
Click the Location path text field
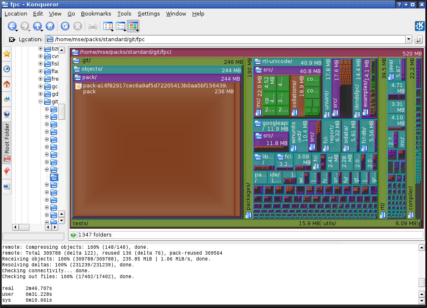click(x=227, y=39)
